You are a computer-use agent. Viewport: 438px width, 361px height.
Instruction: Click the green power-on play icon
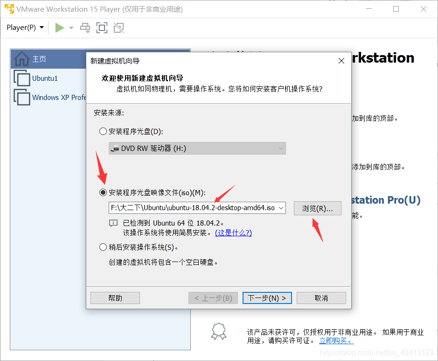click(60, 28)
